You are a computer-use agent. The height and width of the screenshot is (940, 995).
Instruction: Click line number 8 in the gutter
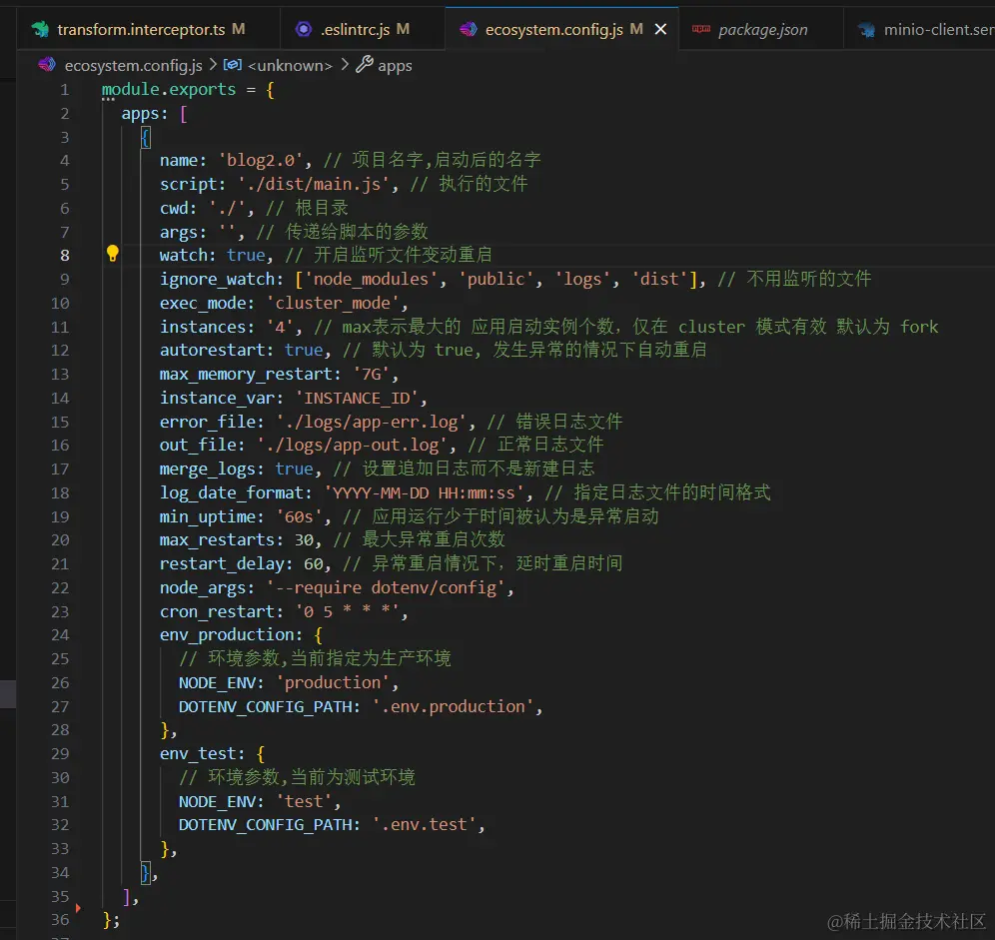64,254
